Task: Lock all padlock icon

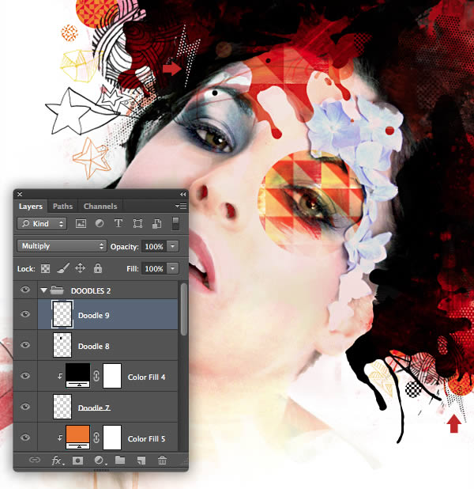Action: tap(98, 268)
